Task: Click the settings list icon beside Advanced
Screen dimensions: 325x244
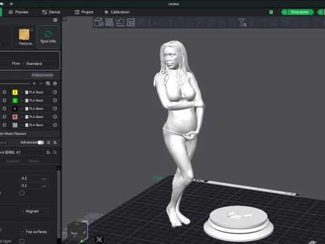Action: click(48, 142)
